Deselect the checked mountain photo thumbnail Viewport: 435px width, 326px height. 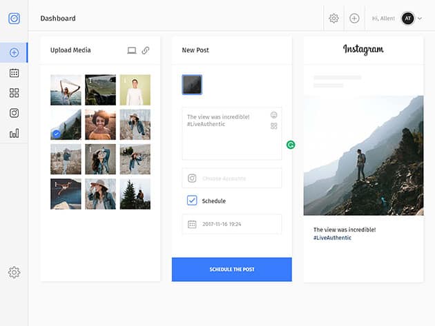[x=66, y=125]
